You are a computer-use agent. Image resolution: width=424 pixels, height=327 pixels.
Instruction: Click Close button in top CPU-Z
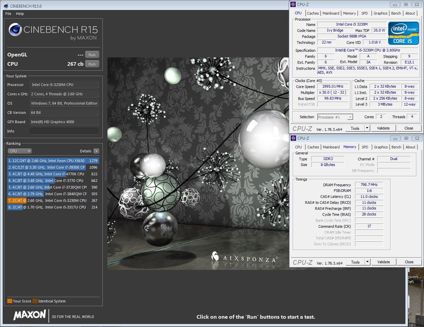[409, 128]
